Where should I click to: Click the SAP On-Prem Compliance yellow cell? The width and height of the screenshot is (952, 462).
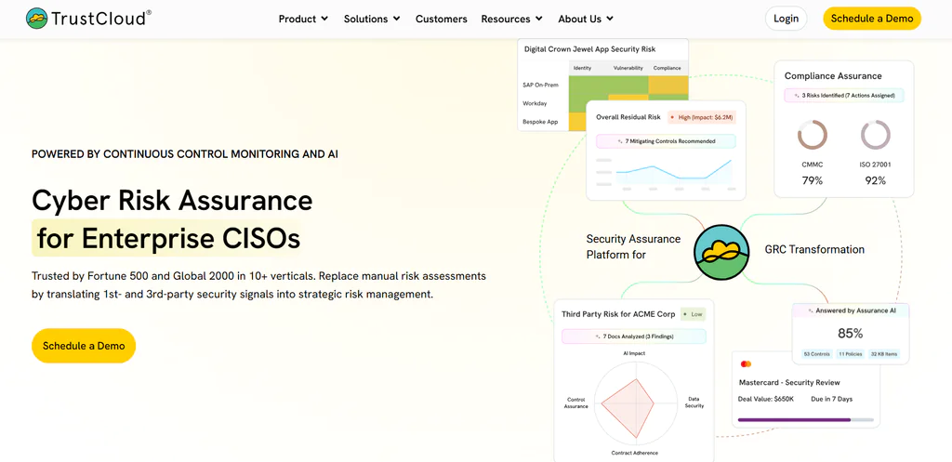[668, 85]
